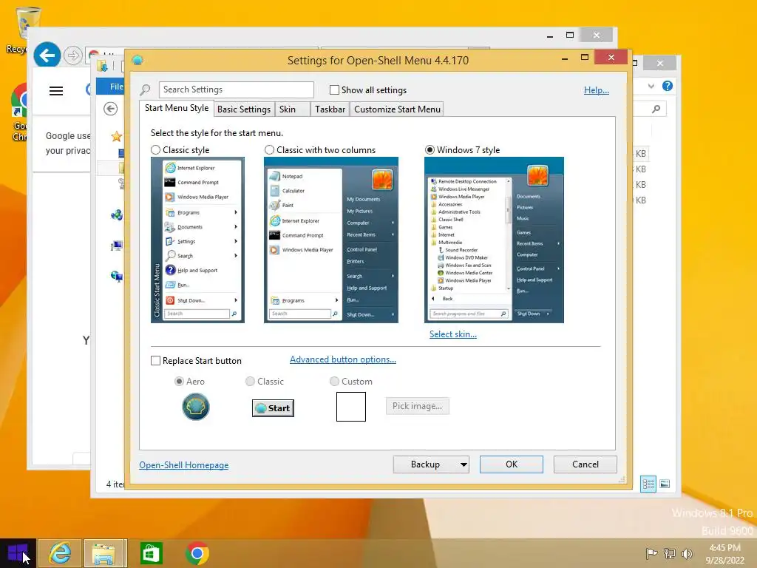Click the blue back arrow in browser window
The height and width of the screenshot is (568, 757).
(47, 55)
